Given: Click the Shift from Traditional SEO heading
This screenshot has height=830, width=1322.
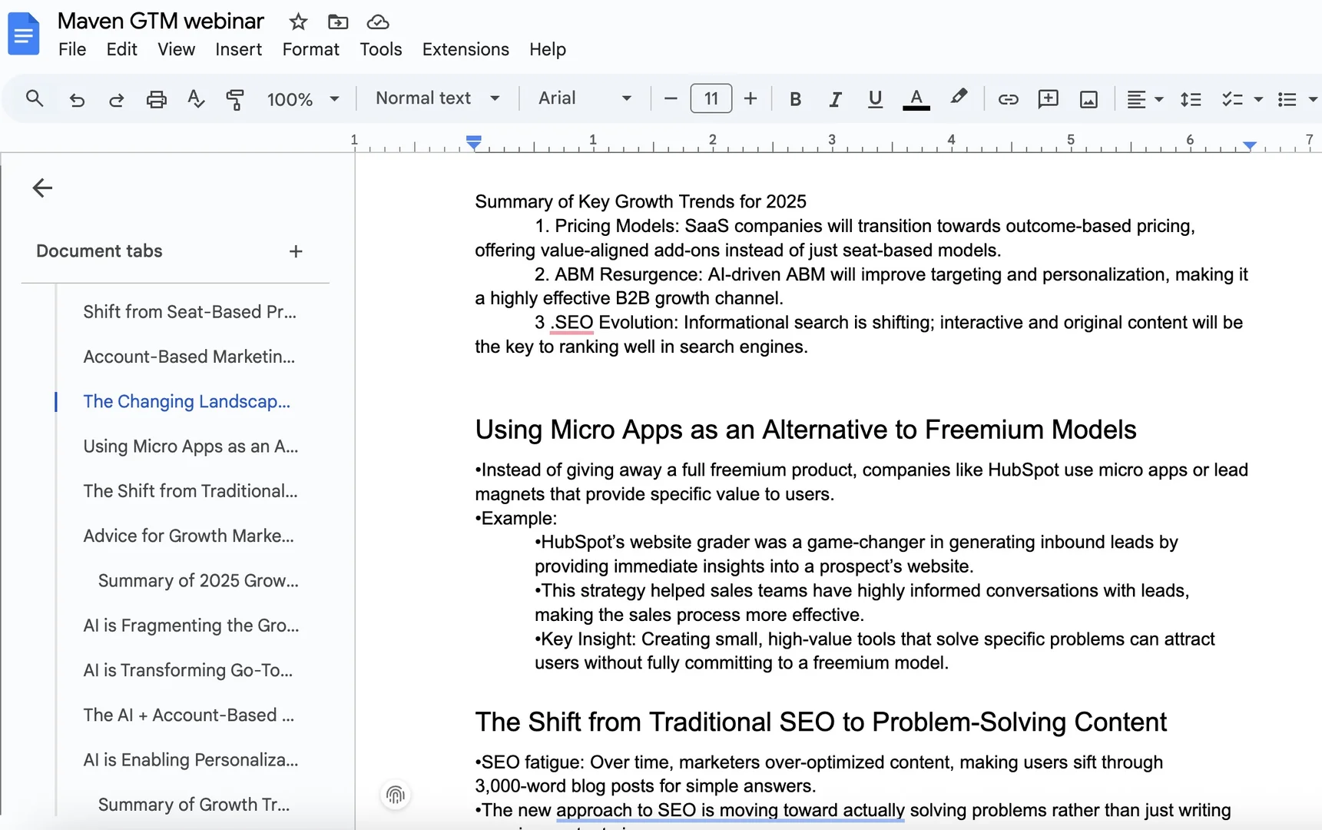Looking at the screenshot, I should pos(820,722).
